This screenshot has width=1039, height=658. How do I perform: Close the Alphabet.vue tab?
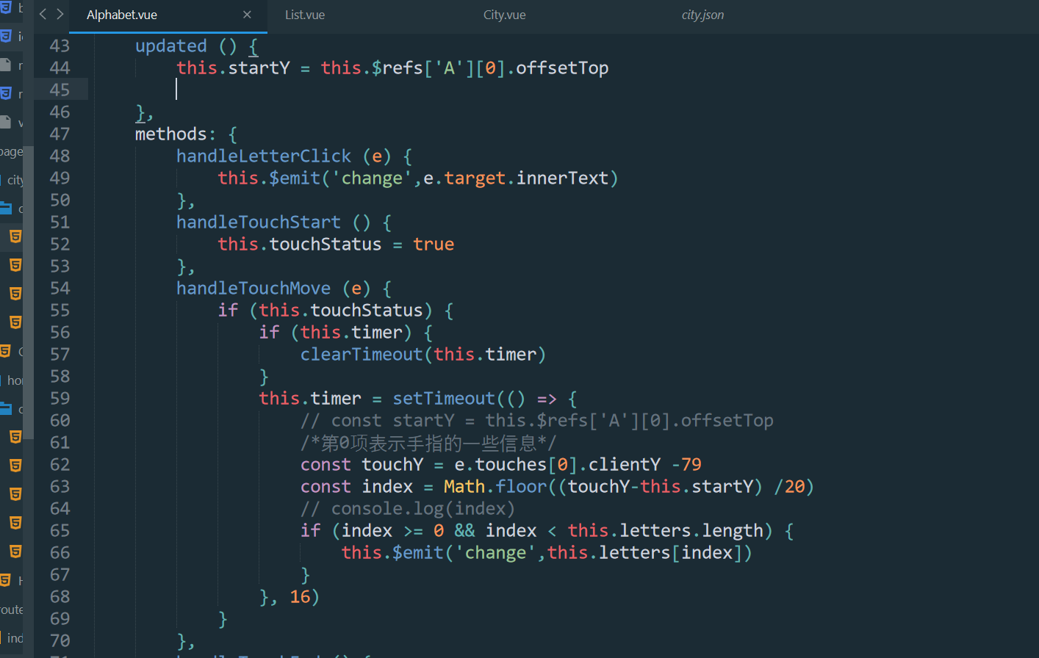tap(247, 15)
